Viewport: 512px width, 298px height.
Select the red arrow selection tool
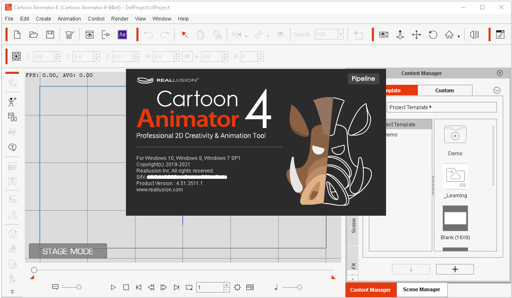point(184,35)
